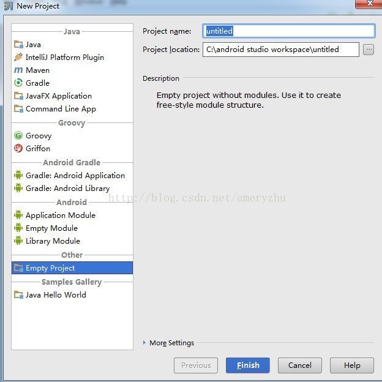382x382 pixels.
Task: Click Android icon beside Empty Module
Action: point(18,228)
